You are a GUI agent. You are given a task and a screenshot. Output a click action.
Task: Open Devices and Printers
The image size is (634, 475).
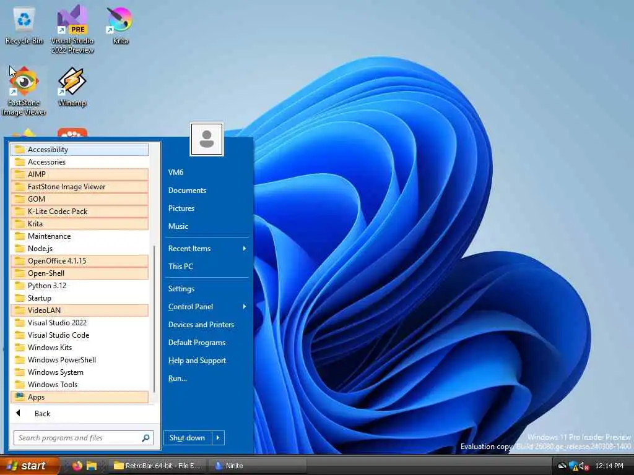pos(206,325)
